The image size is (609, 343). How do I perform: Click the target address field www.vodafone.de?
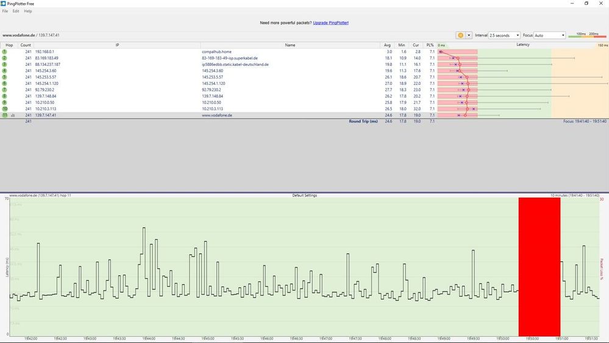point(31,35)
